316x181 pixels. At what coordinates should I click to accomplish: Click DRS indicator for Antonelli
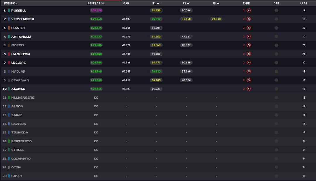pyautogui.click(x=276, y=37)
